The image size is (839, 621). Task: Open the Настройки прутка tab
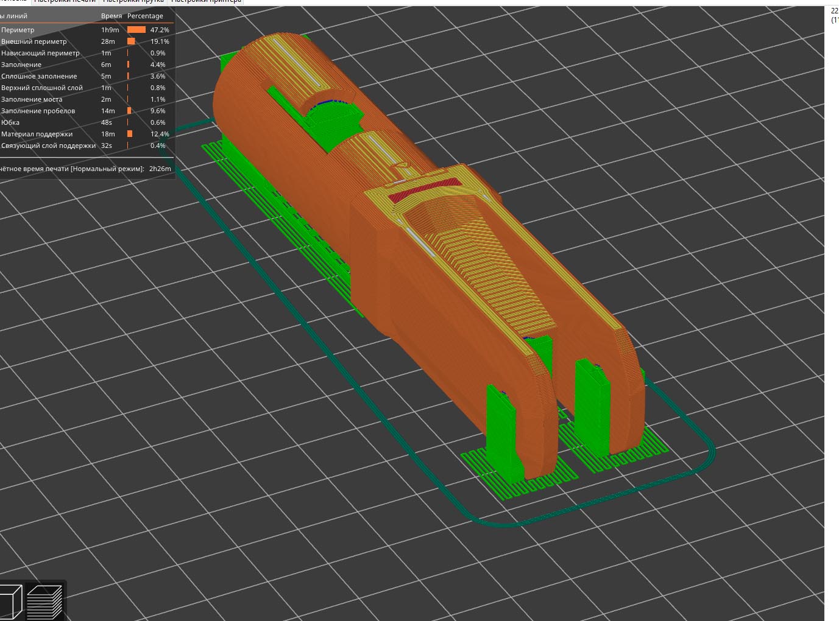(133, 1)
